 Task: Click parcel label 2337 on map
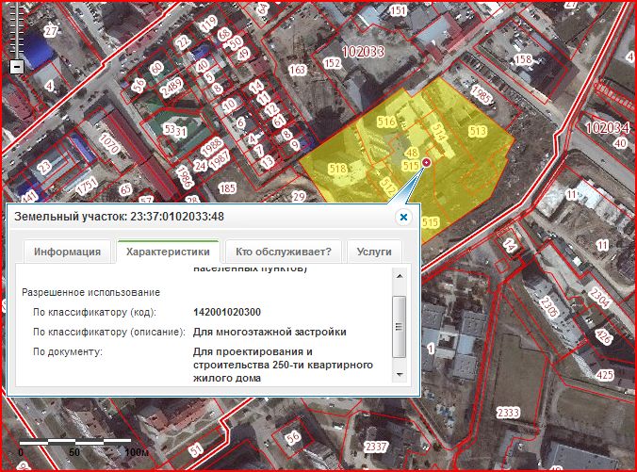point(376,446)
